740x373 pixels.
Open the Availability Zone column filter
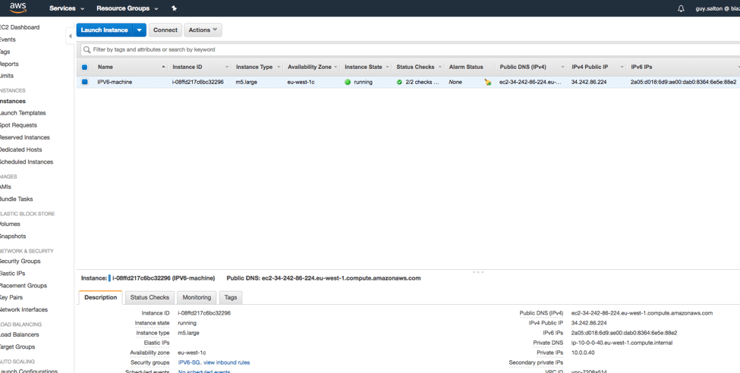click(x=336, y=67)
